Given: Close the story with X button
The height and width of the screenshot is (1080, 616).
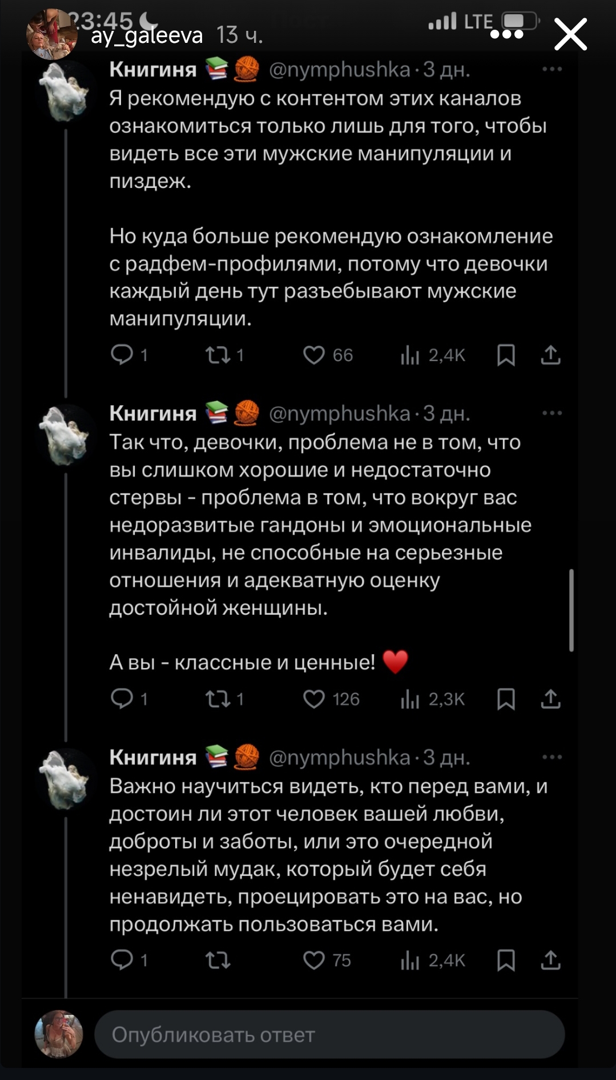Looking at the screenshot, I should 570,34.
